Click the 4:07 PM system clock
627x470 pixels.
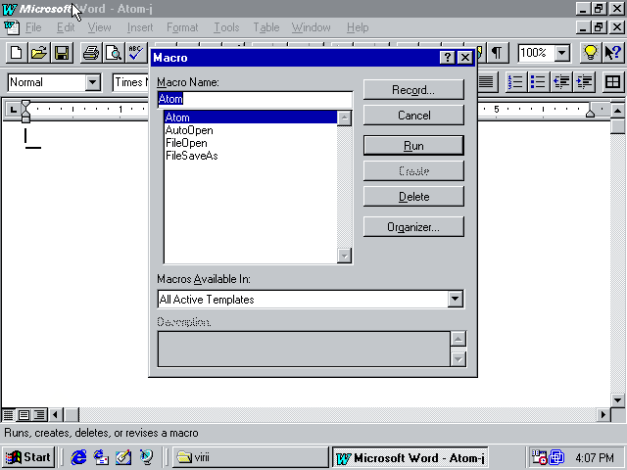coord(595,457)
